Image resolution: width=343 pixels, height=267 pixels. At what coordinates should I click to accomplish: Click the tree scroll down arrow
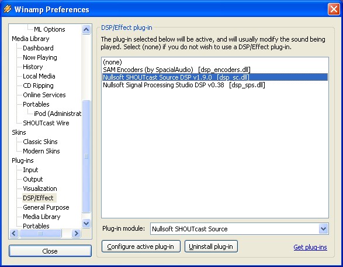[86, 223]
